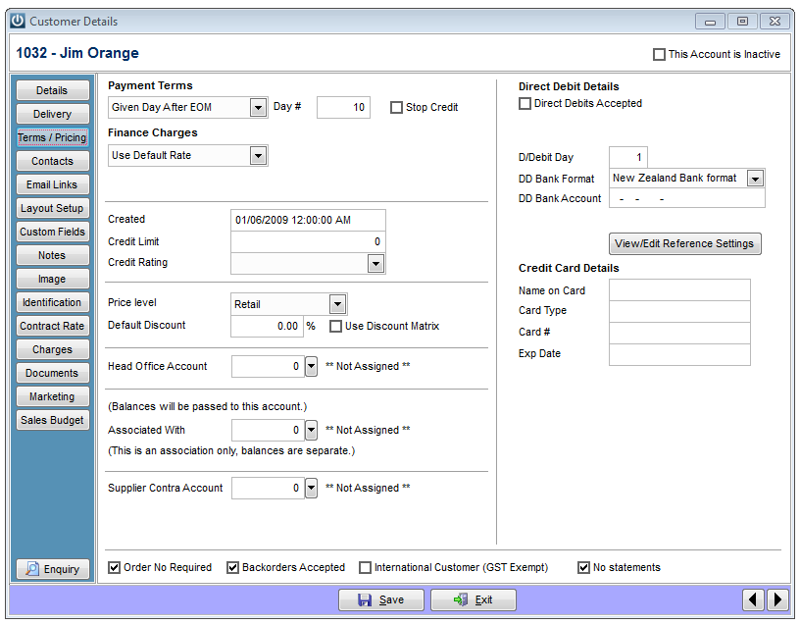This screenshot has height=625, width=800.
Task: Click the Credit Limit input field
Action: point(308,241)
